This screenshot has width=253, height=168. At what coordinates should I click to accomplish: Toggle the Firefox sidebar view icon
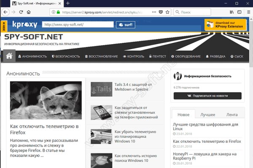coord(233,13)
